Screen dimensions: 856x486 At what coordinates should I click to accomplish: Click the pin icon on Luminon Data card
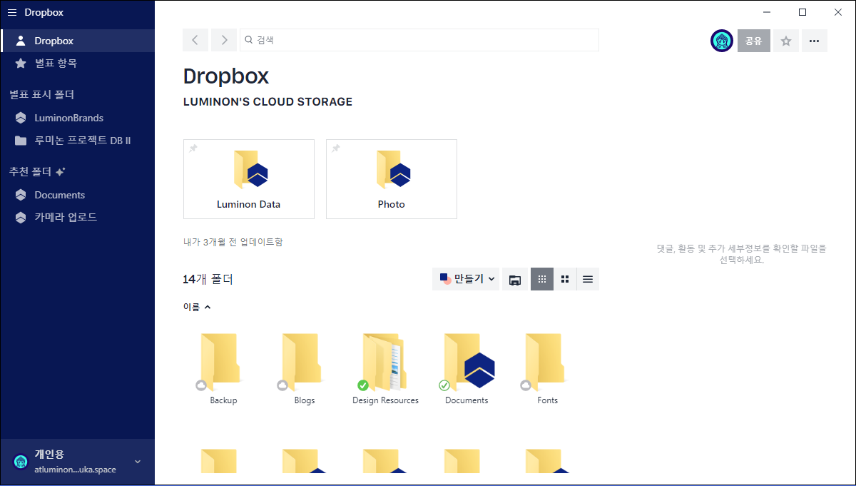point(193,148)
